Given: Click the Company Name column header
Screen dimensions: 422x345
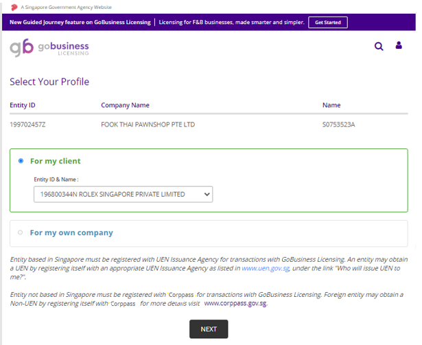Looking at the screenshot, I should tap(125, 105).
